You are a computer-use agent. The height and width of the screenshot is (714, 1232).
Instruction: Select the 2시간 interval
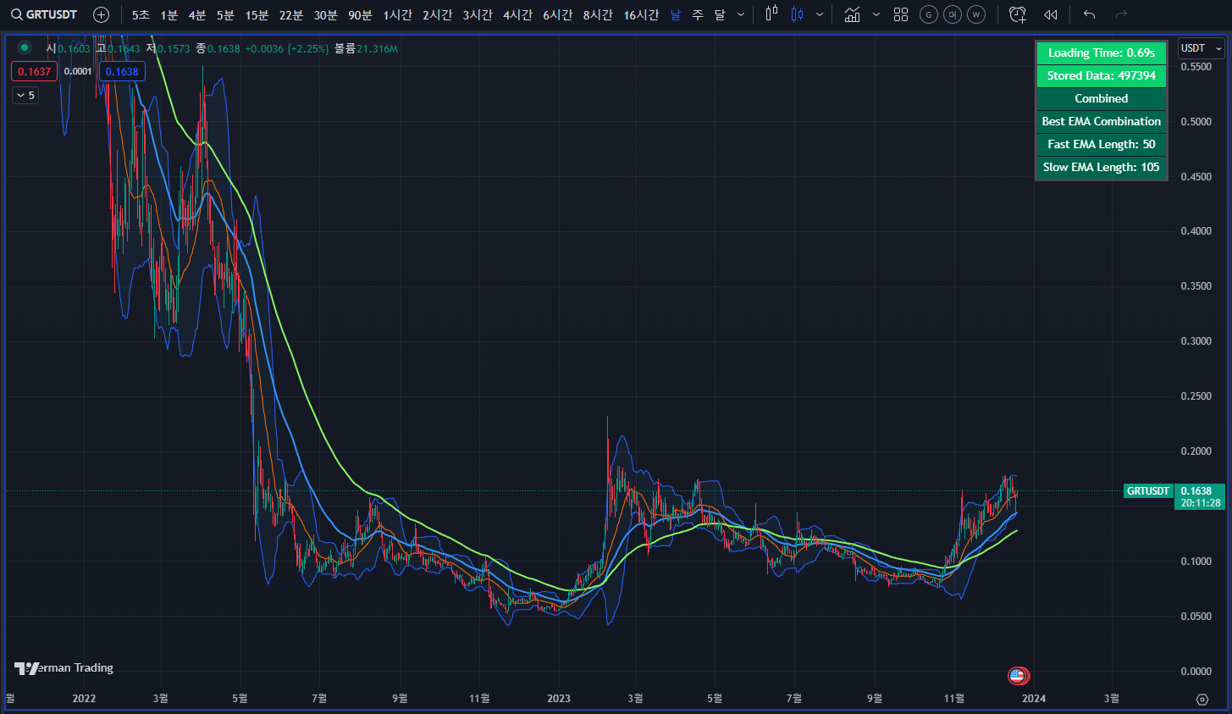click(x=437, y=14)
